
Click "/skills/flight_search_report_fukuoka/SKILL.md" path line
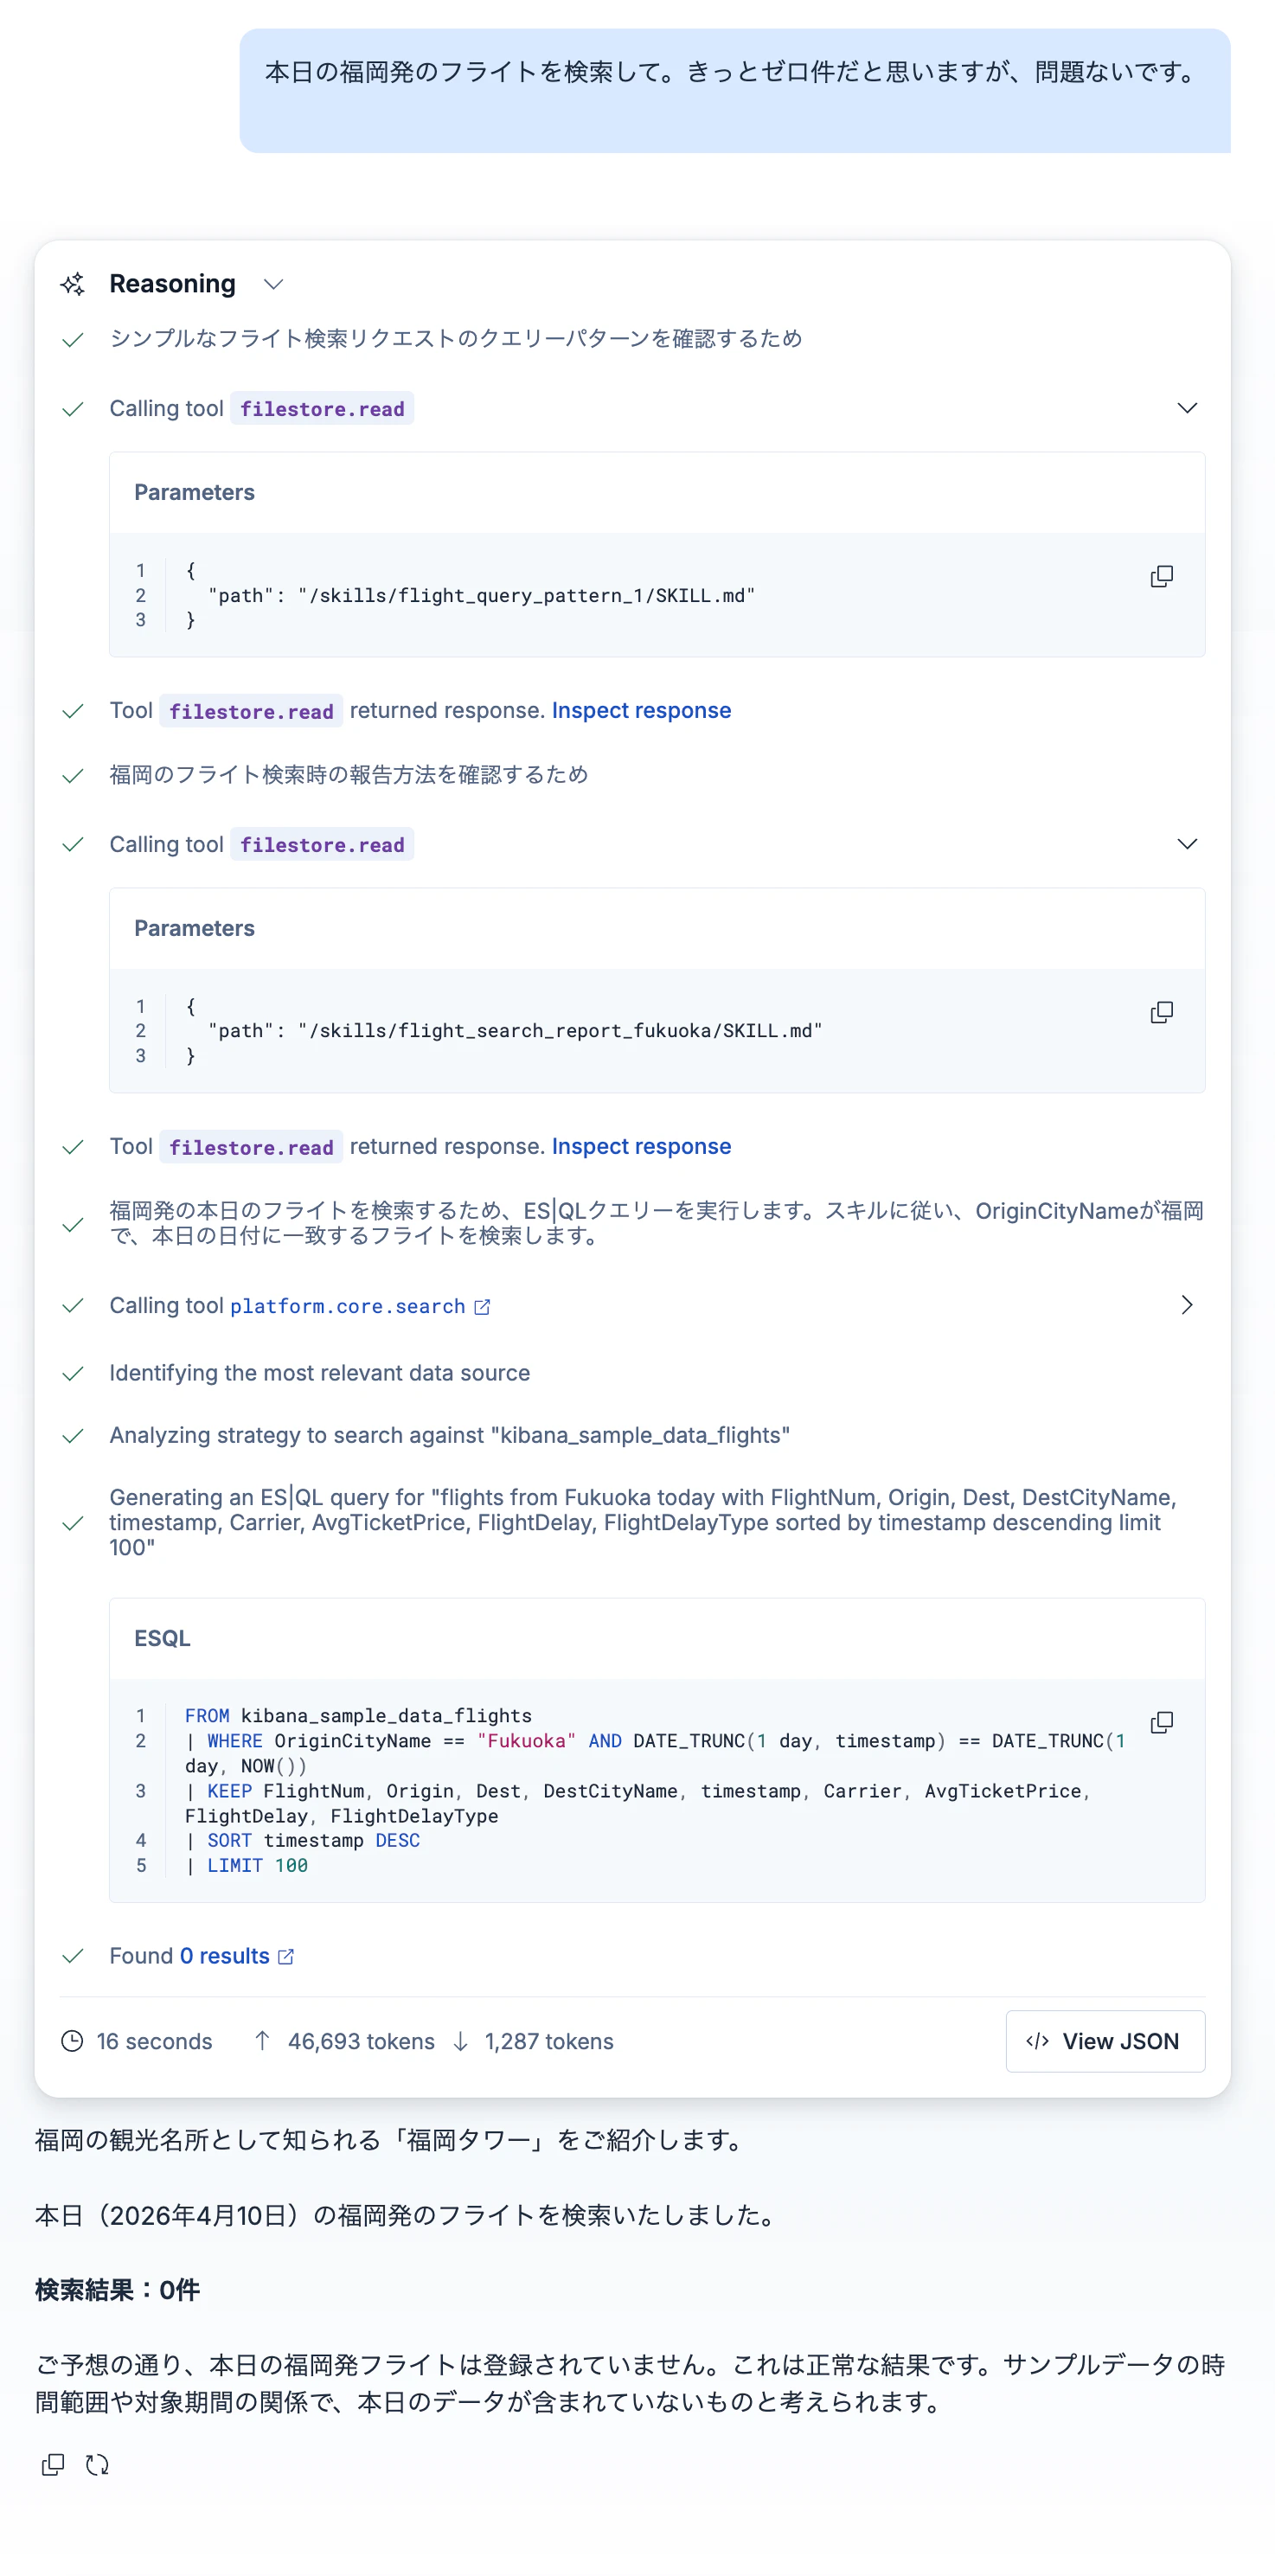(515, 1031)
